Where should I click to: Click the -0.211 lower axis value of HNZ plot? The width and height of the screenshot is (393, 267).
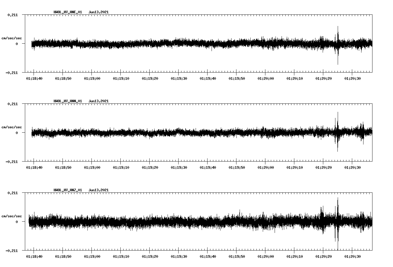click(x=12, y=251)
